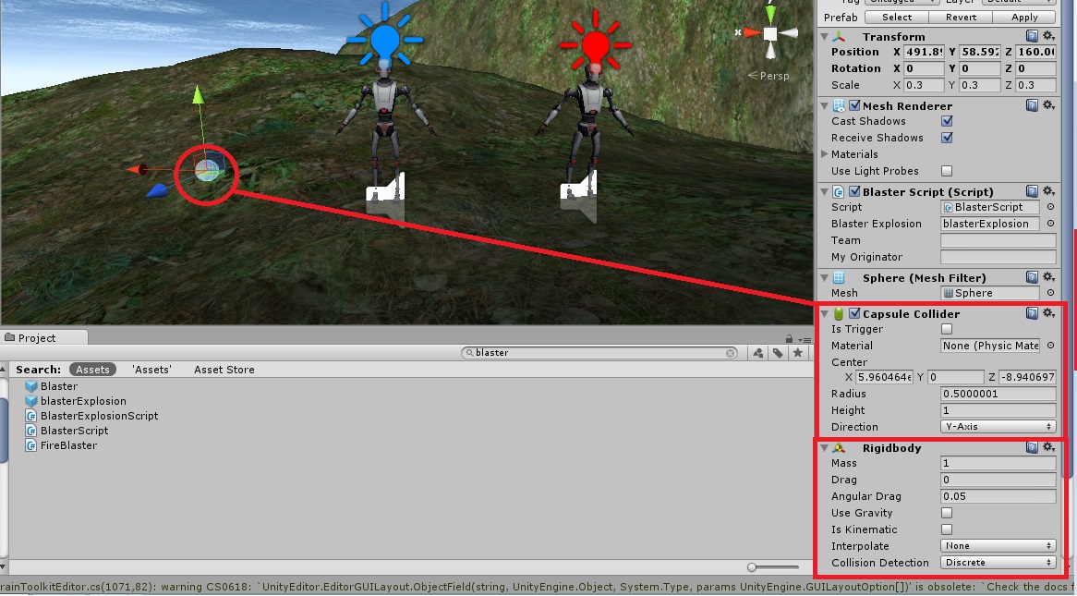Collapse the Mesh Renderer component
Image resolution: width=1077 pixels, height=596 pixels.
coord(824,105)
